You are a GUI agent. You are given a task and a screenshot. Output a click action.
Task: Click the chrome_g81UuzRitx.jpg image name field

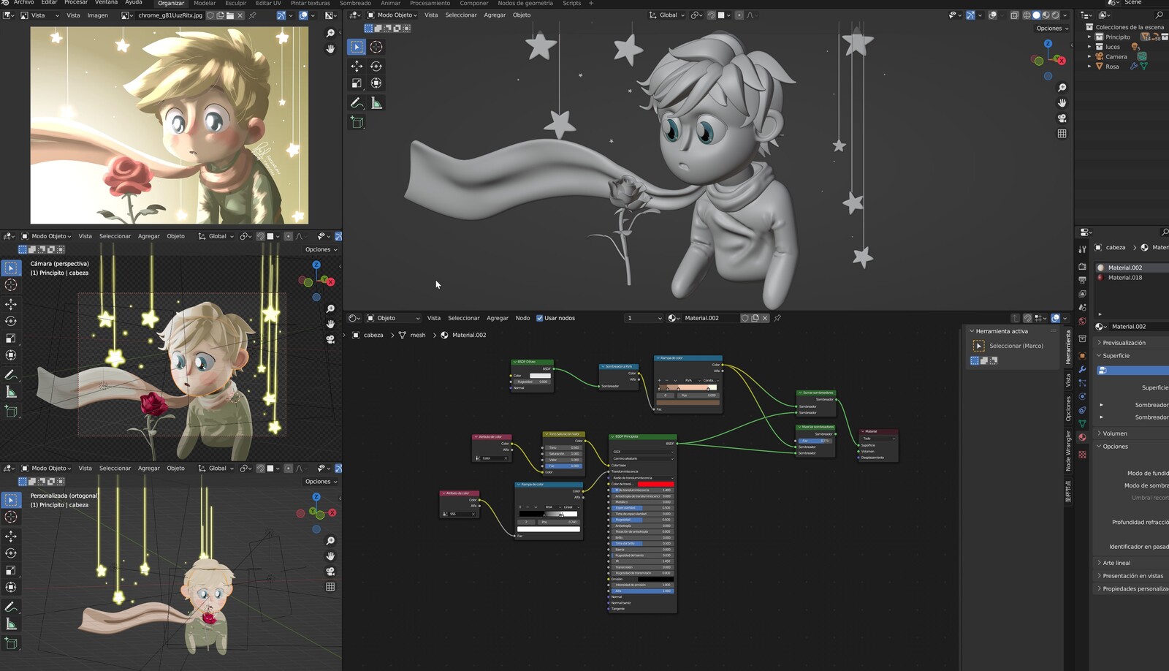(x=170, y=15)
